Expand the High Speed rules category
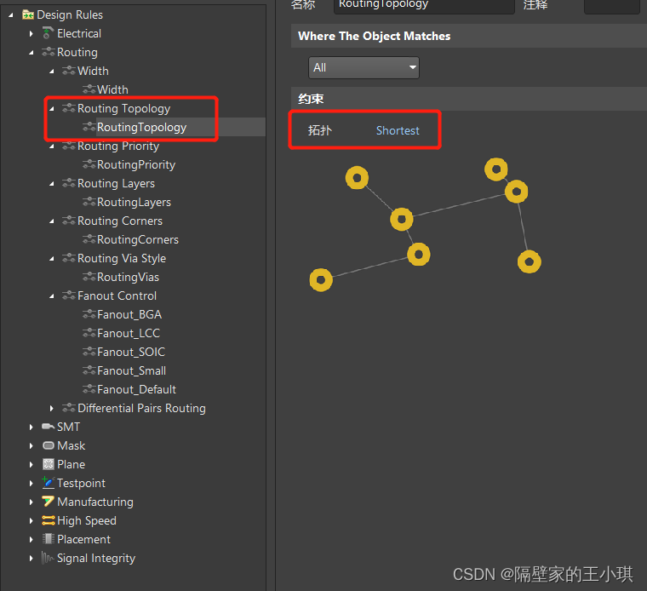The width and height of the screenshot is (647, 591). pos(31,521)
